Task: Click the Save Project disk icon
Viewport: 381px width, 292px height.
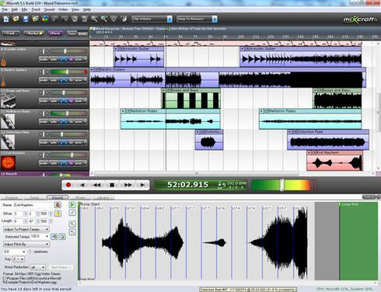Action: [26, 19]
